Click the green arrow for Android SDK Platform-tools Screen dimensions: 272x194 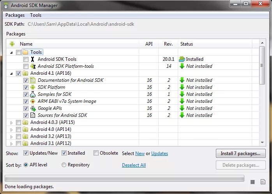(182, 66)
